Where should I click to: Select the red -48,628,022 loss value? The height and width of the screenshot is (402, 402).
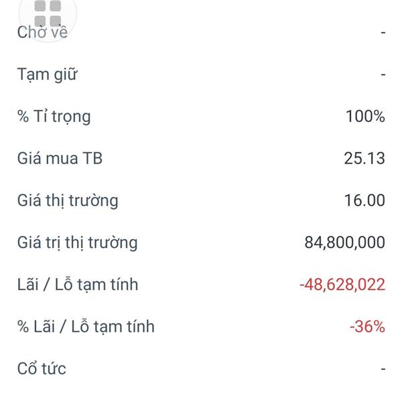342,285
